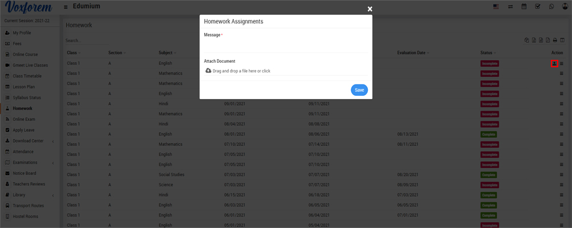Expand the Examinations sidebar menu
Image resolution: width=572 pixels, height=228 pixels.
pyautogui.click(x=29, y=162)
